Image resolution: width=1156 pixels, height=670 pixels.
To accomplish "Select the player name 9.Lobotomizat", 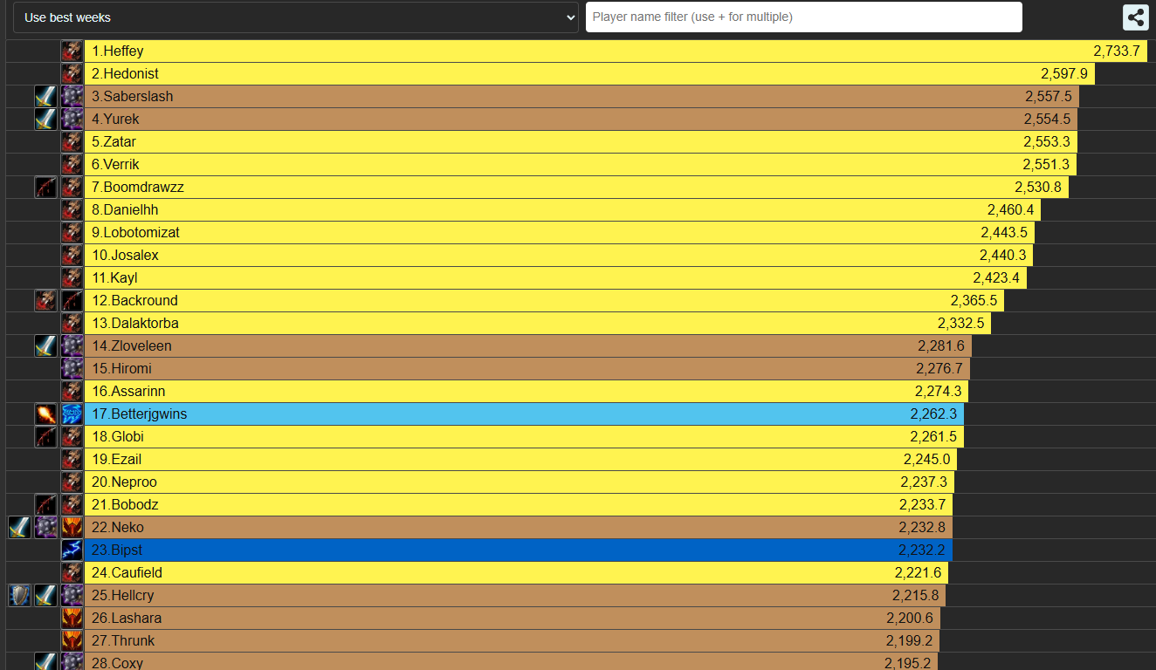I will 136,233.
